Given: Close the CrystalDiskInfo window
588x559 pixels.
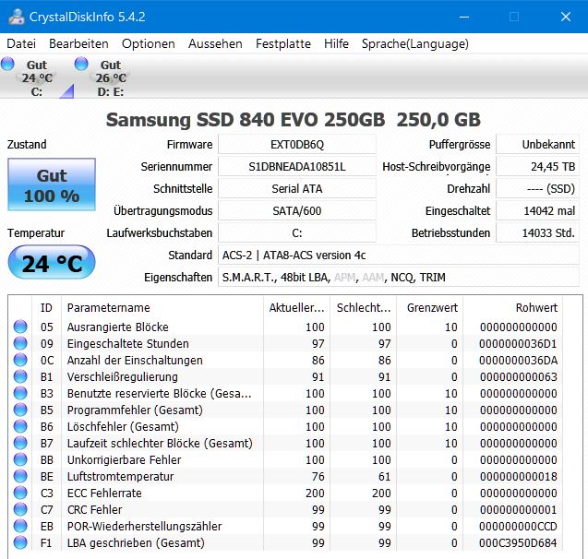Looking at the screenshot, I should coord(566,17).
